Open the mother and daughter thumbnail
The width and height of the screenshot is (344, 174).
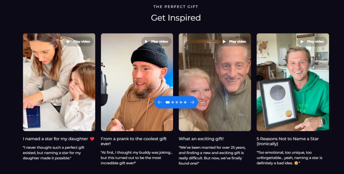tap(59, 82)
